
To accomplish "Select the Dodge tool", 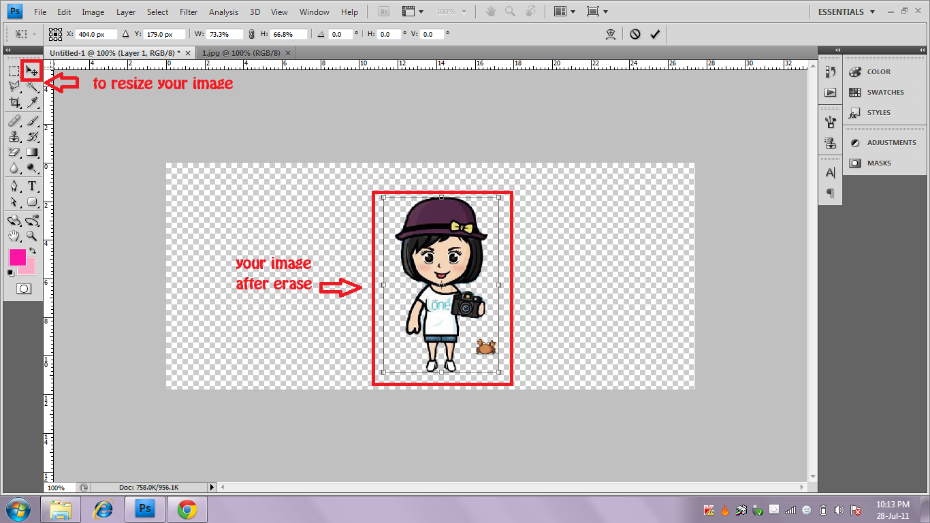I will (x=31, y=168).
